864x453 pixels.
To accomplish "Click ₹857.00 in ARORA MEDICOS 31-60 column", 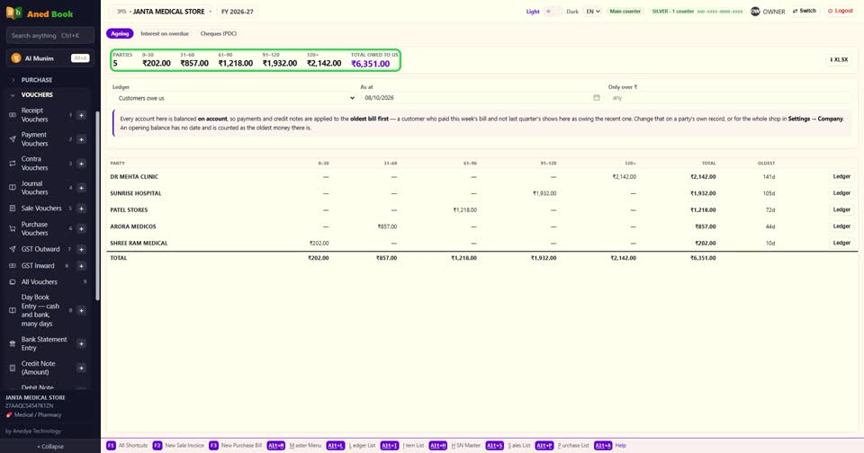I will coord(387,226).
